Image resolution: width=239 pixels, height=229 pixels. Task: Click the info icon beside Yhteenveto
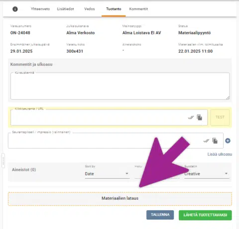pyautogui.click(x=15, y=9)
